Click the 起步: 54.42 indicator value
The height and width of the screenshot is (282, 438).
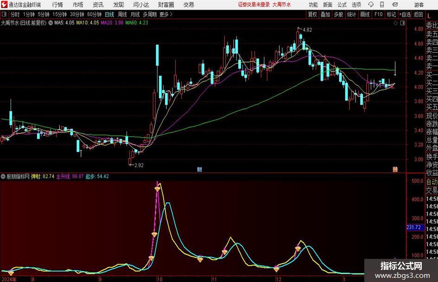[97, 176]
